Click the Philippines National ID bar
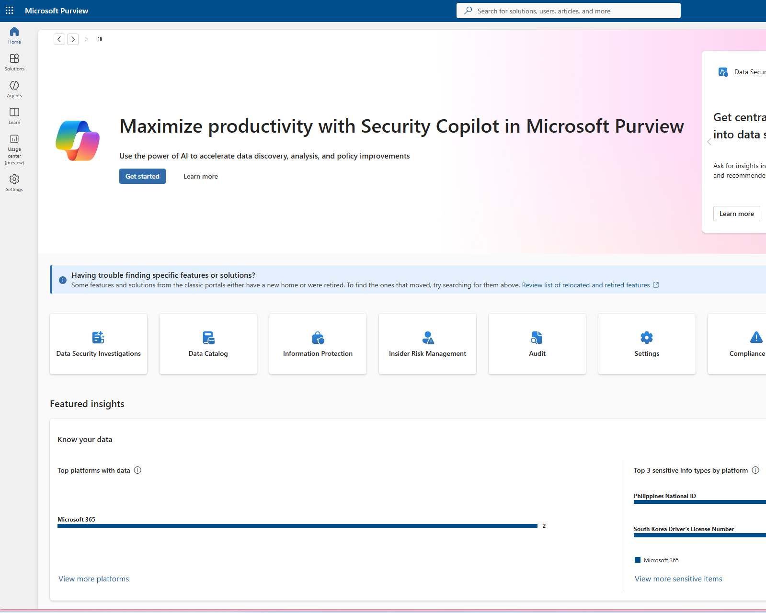This screenshot has height=613, width=766. click(700, 502)
